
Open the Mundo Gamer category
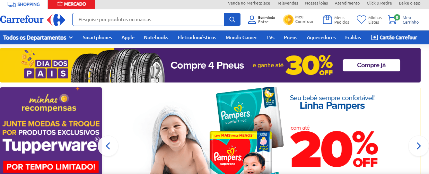click(x=241, y=37)
